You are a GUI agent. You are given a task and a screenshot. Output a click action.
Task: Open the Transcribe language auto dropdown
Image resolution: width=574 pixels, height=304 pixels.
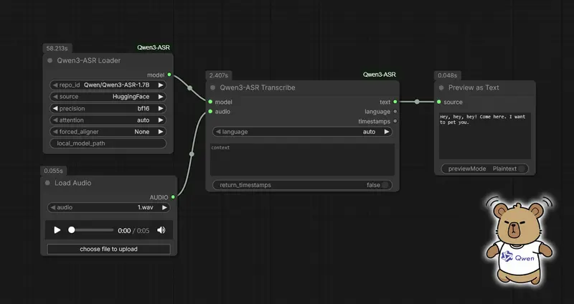tap(302, 132)
